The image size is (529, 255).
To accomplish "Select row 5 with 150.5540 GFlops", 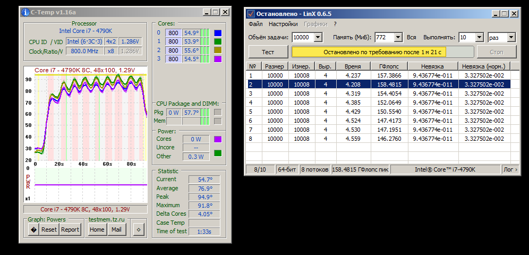I will coord(378,112).
